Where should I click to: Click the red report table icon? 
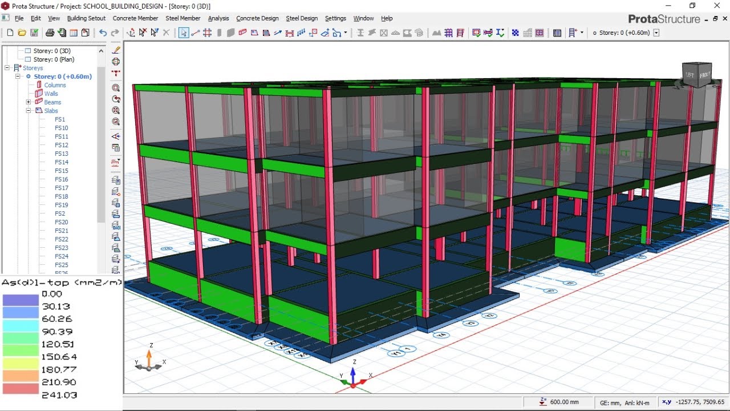[460, 33]
